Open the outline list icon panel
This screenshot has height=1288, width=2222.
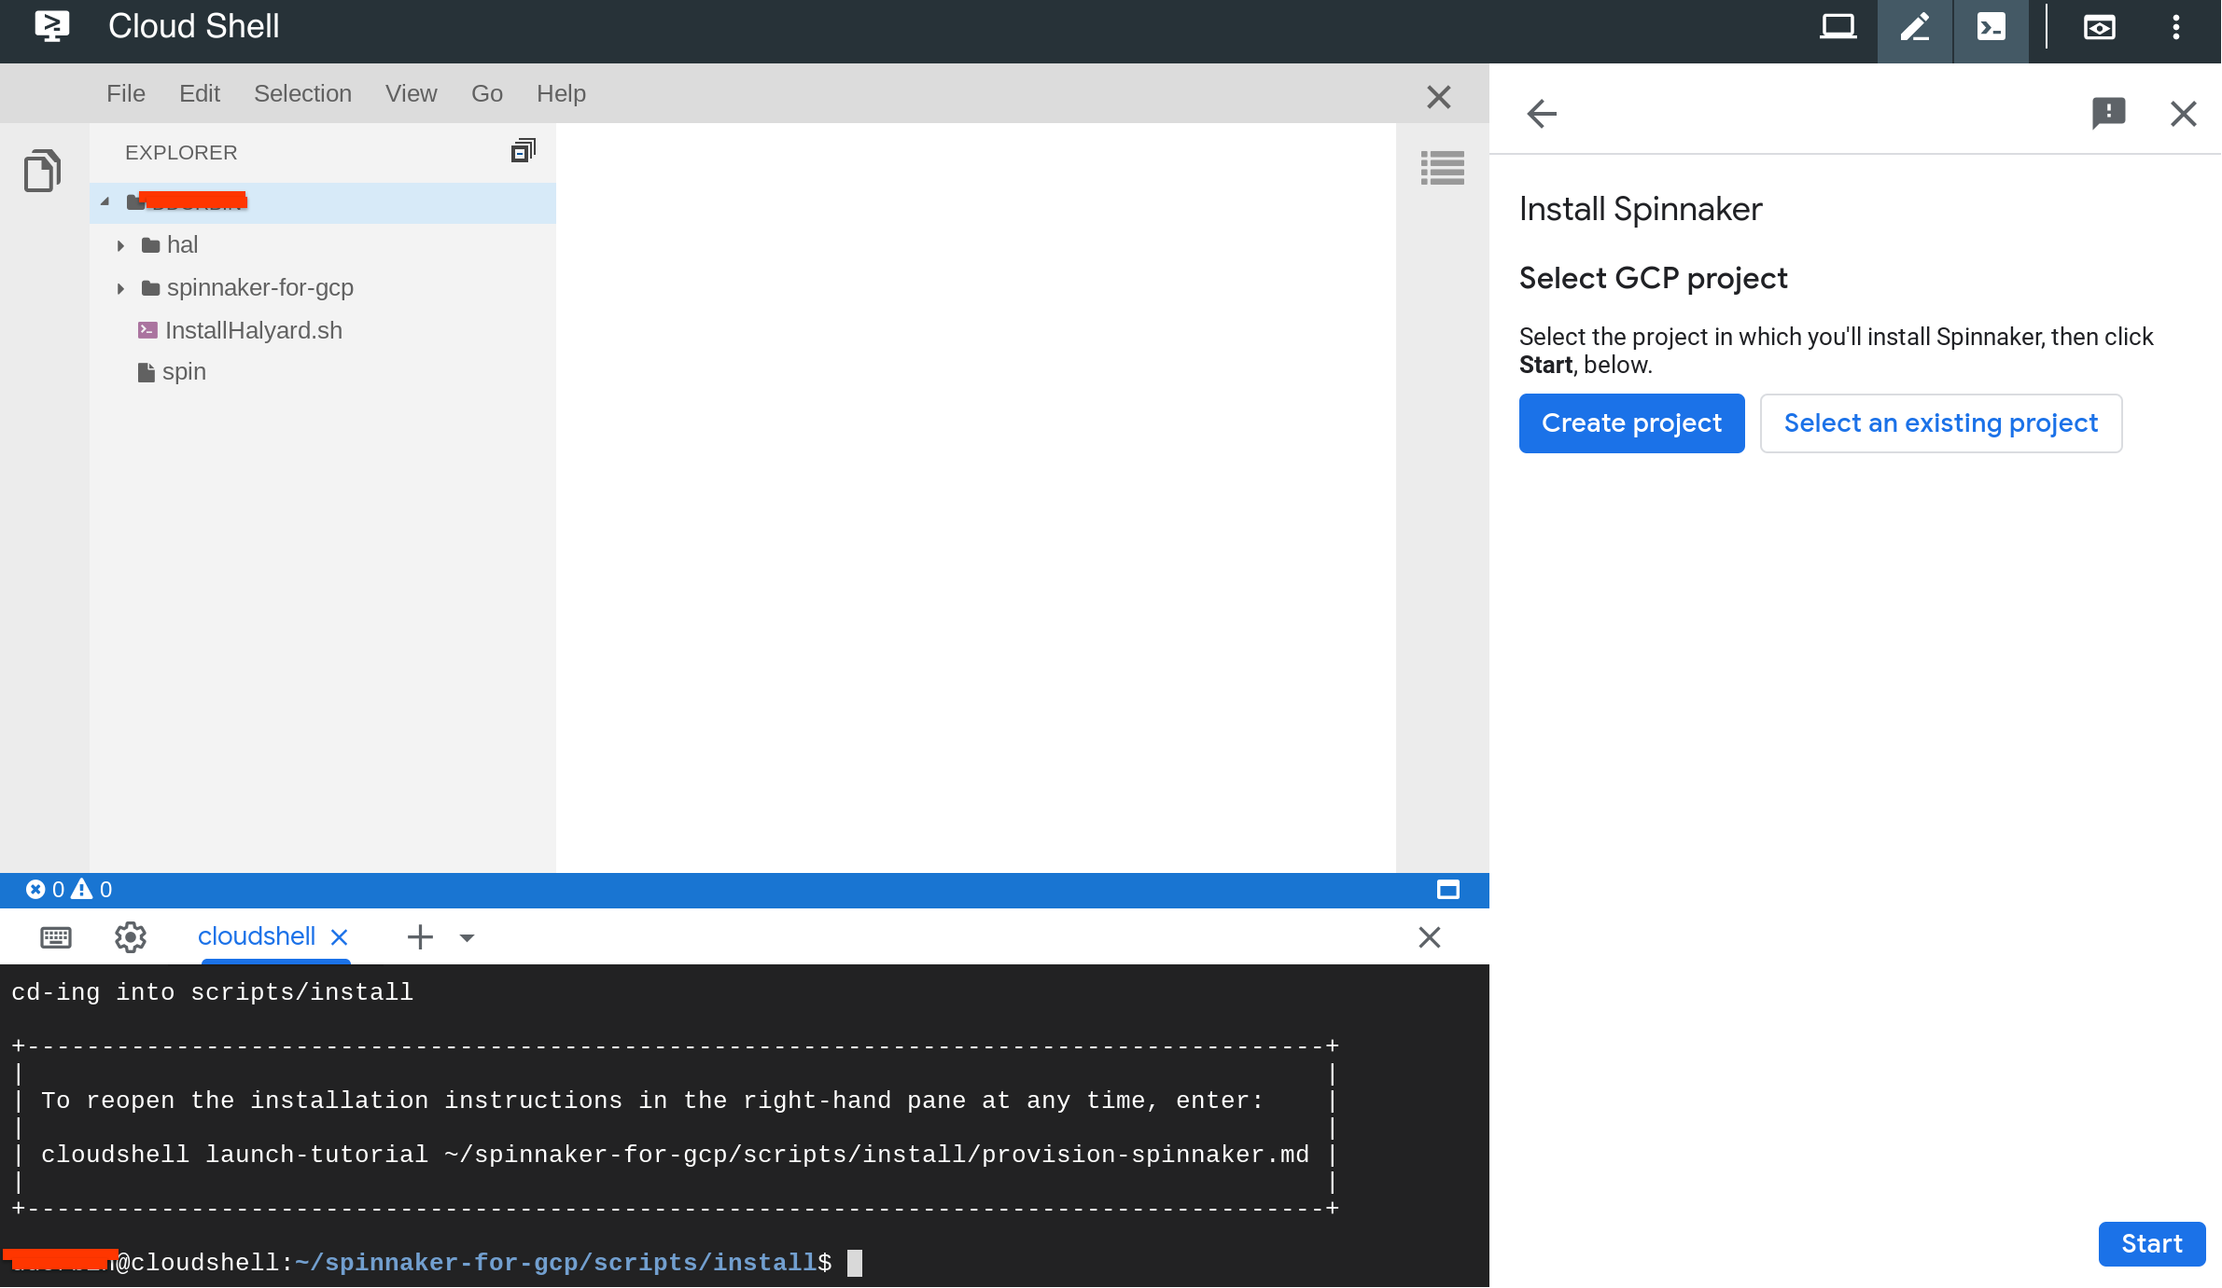click(x=1442, y=169)
